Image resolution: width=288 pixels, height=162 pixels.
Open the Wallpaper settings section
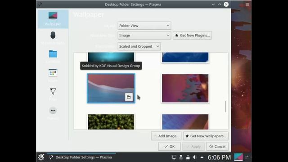tap(53, 19)
